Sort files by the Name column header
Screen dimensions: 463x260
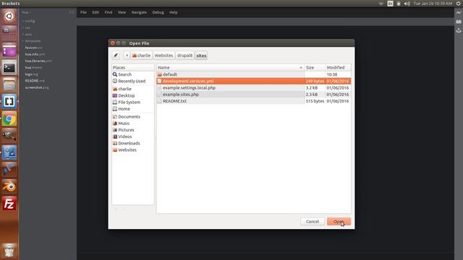pyautogui.click(x=230, y=67)
